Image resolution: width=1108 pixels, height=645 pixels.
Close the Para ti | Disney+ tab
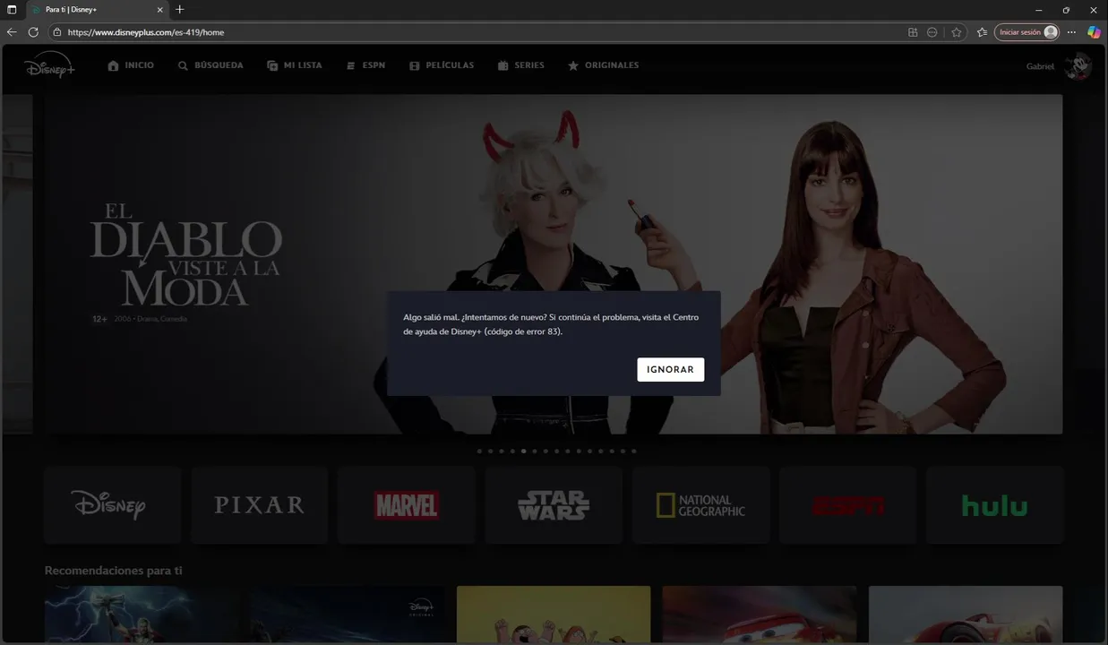tap(160, 10)
